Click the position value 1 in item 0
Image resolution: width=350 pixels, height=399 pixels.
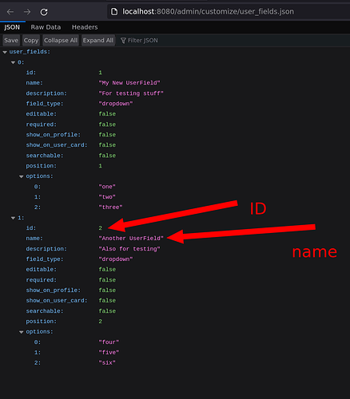[x=101, y=166]
